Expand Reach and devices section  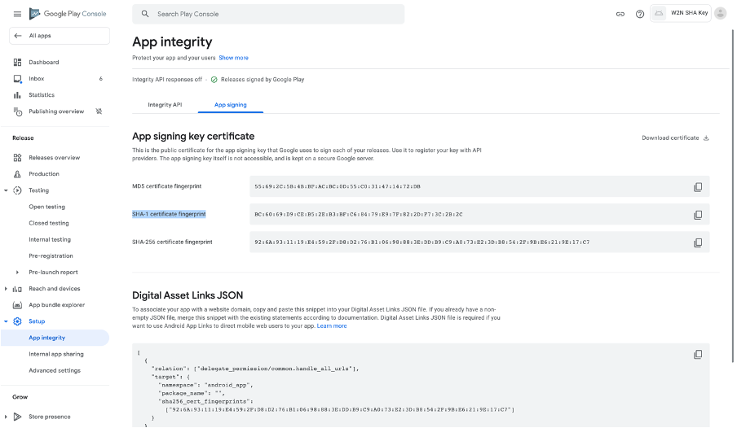pyautogui.click(x=7, y=289)
